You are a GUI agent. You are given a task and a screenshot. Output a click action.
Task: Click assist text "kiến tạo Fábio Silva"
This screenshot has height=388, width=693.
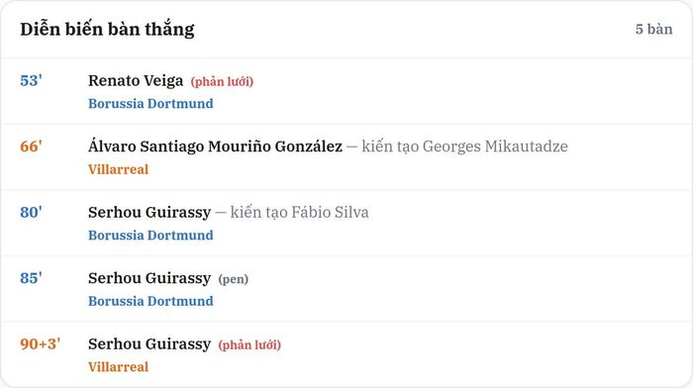click(299, 212)
